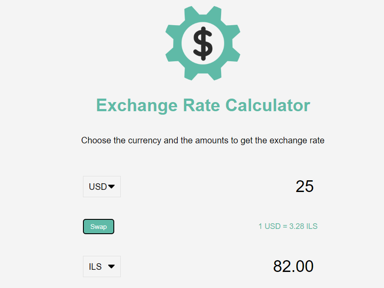
Task: Click the word Exchange in the title
Action: (x=137, y=106)
